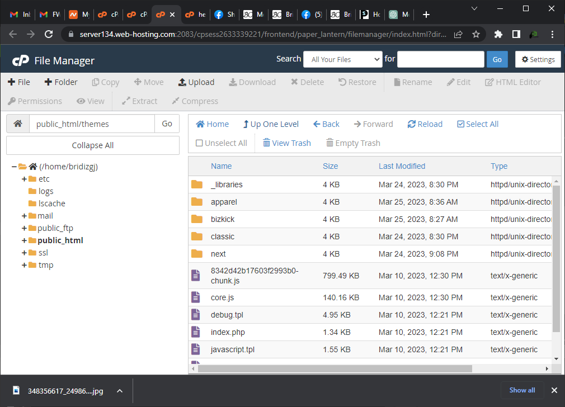The height and width of the screenshot is (407, 565).
Task: Open View Trash
Action: (286, 143)
